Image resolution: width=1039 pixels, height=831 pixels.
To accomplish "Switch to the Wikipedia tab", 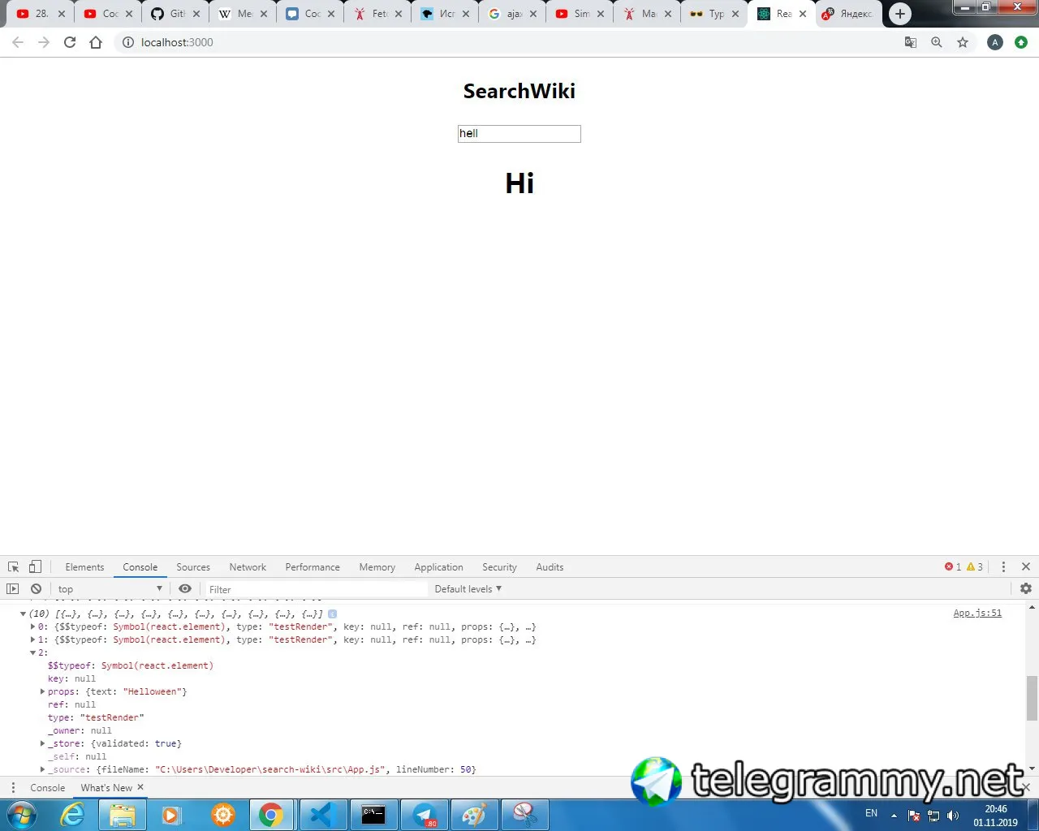I will [244, 14].
